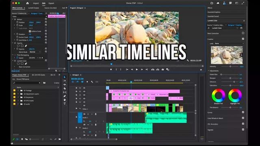Select the Razor tool
The width and height of the screenshot is (260, 146).
tap(65, 88)
